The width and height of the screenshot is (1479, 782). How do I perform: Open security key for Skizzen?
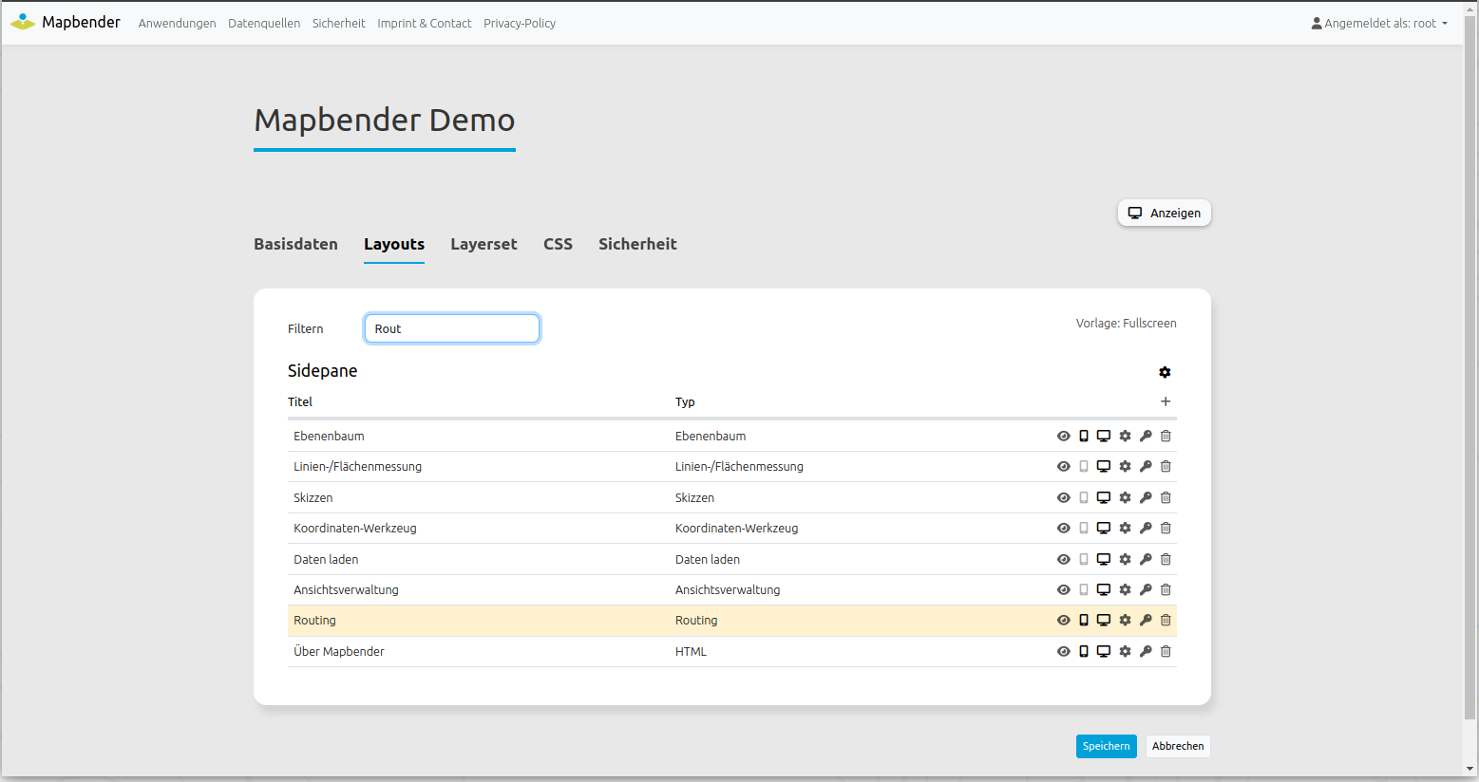pos(1146,497)
